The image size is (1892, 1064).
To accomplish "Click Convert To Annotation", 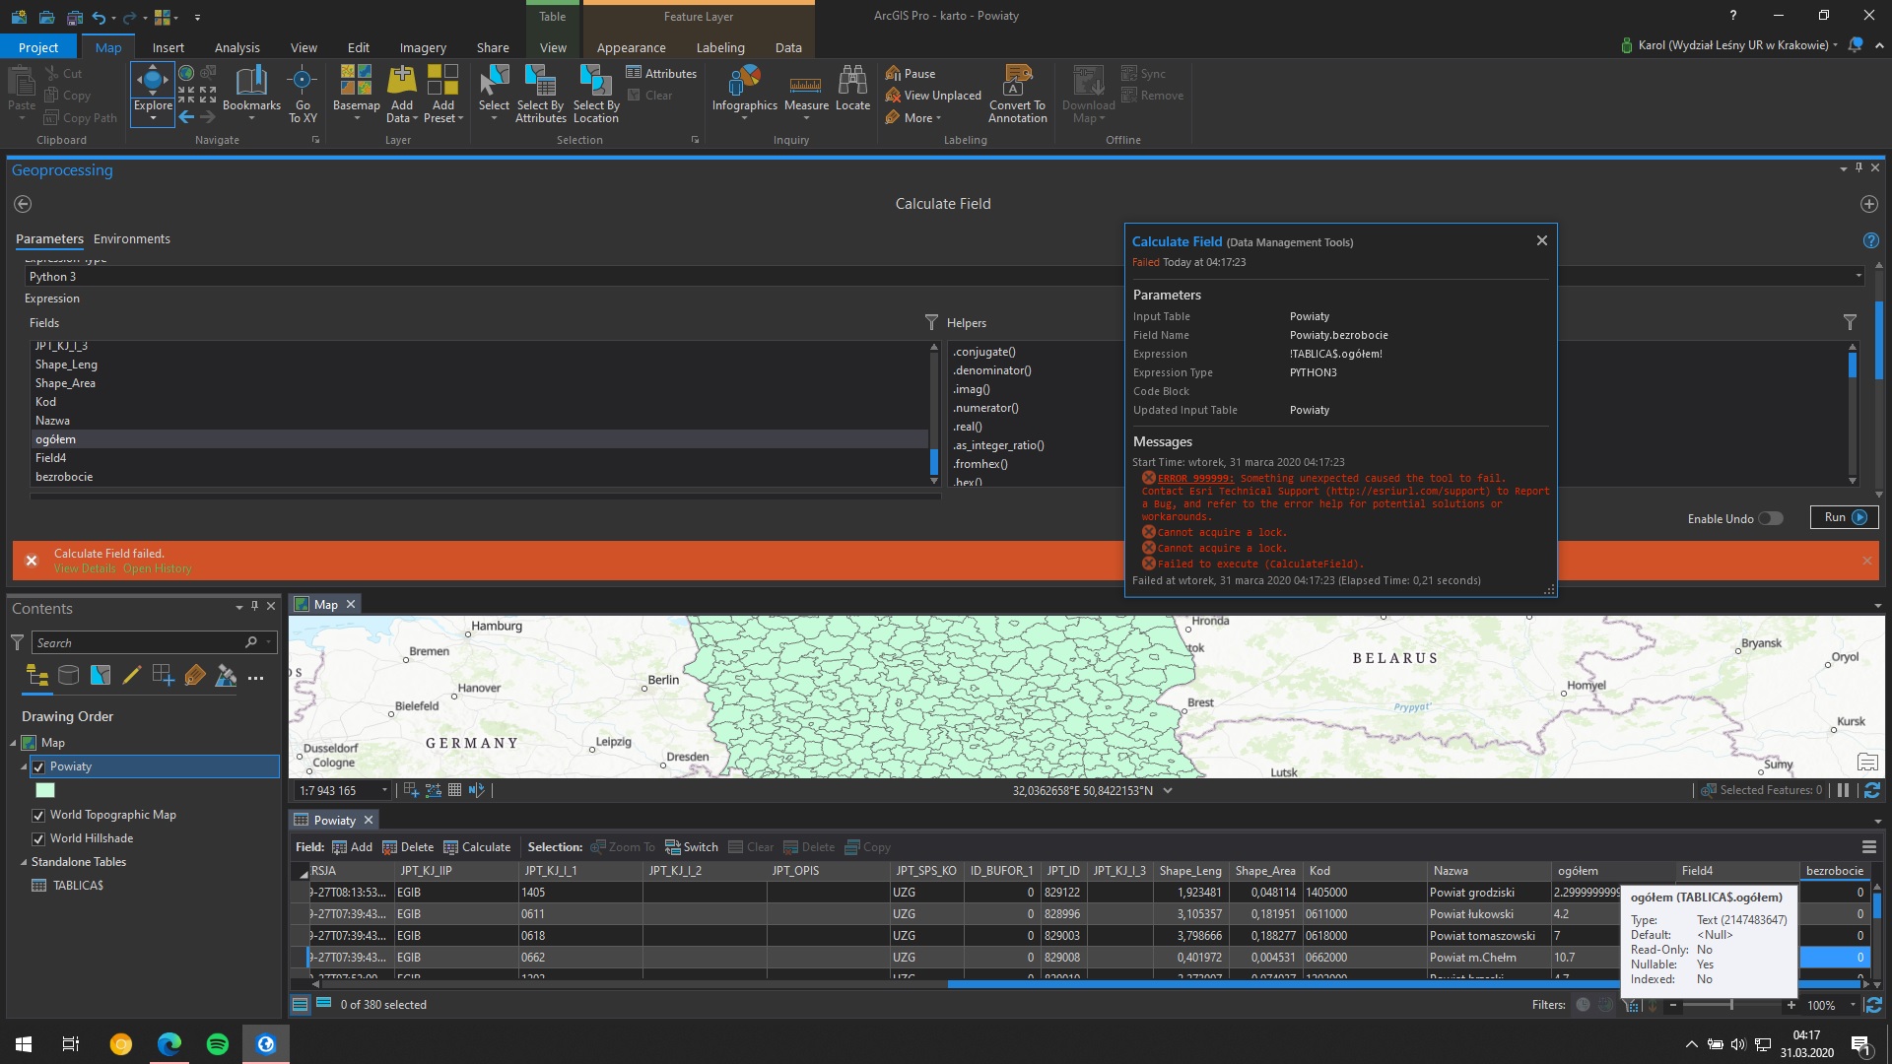I will 1018,94.
